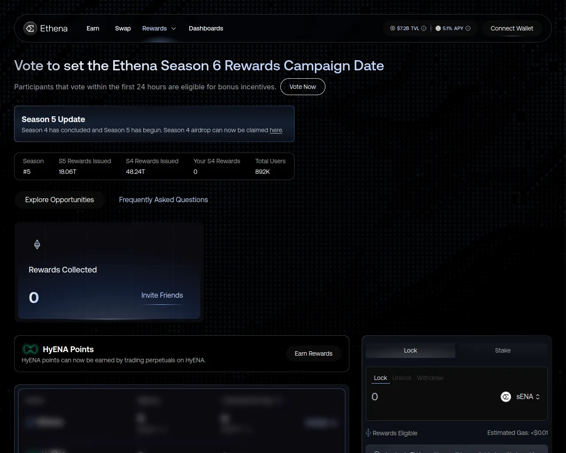Viewport: 566px width, 453px height.
Task: Click the diamond icon above Rewards Collected
Action: tap(37, 244)
